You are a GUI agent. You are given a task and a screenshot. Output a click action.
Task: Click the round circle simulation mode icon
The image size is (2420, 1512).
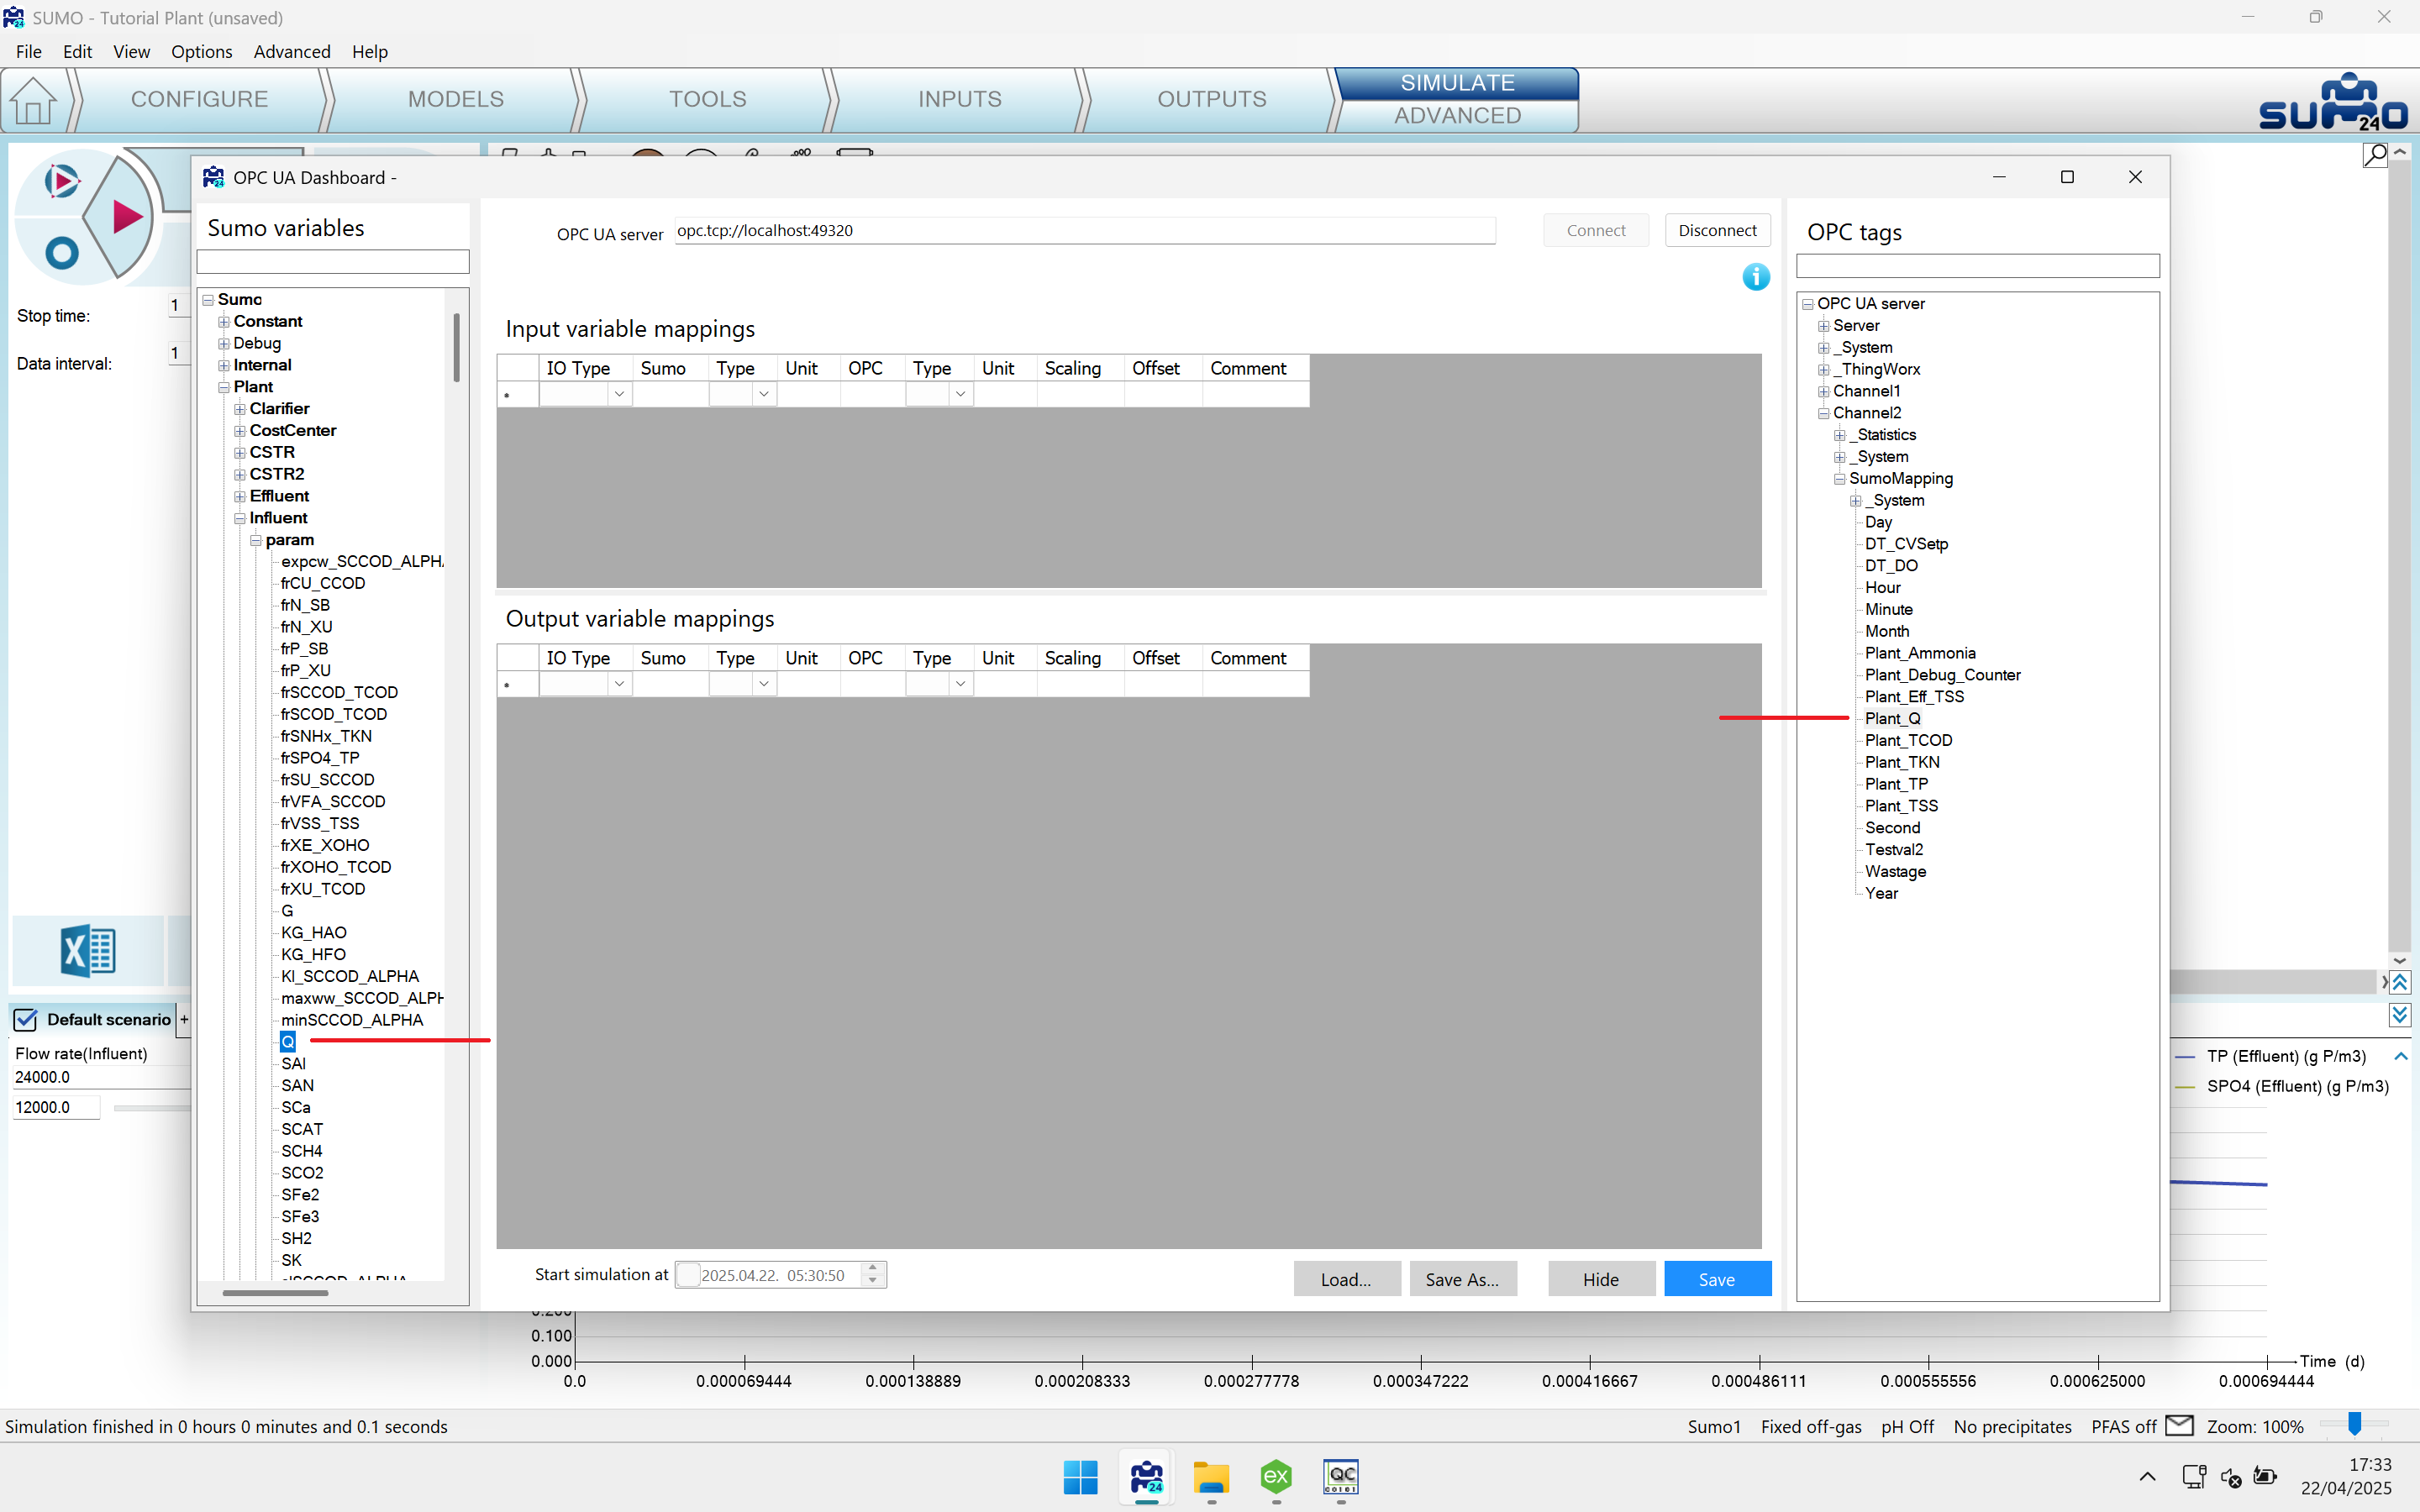click(62, 253)
